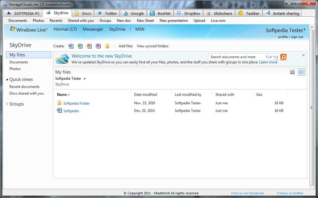Select the Skydrive tab
Viewport: 318px width, 198px height.
click(x=57, y=13)
